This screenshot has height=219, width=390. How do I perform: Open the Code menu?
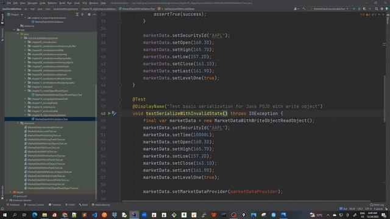tap(43, 3)
